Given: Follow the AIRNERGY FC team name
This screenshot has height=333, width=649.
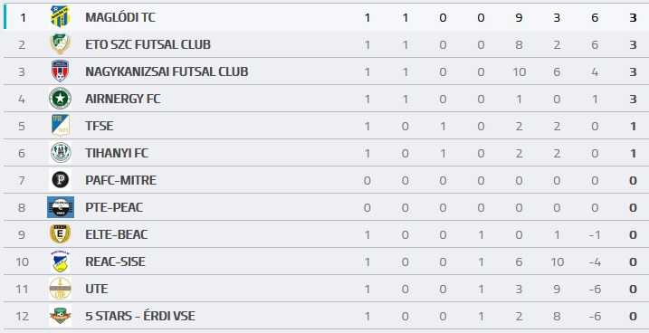Looking at the screenshot, I should tap(123, 99).
